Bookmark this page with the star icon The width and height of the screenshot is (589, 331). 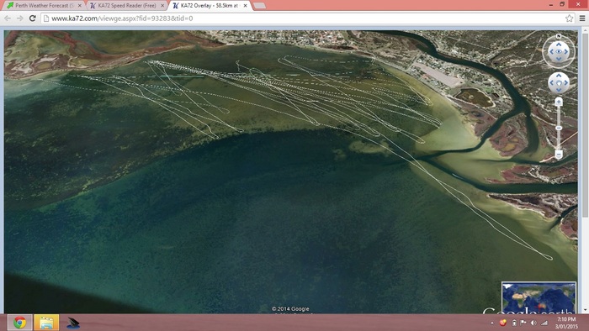[569, 18]
